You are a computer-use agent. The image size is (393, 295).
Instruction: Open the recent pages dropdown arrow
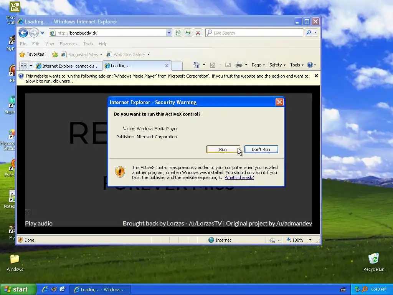click(42, 33)
